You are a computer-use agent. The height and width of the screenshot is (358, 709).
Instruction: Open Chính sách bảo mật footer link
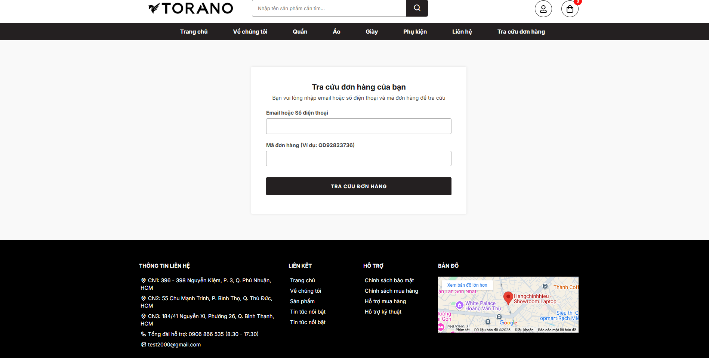click(x=389, y=280)
